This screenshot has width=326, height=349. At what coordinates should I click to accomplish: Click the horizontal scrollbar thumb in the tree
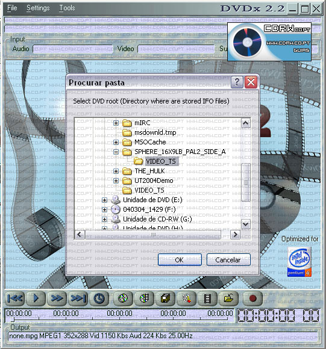153,235
